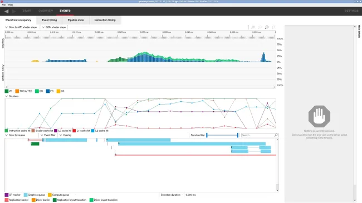Open the File menu
The image size is (362, 203).
[4, 4]
